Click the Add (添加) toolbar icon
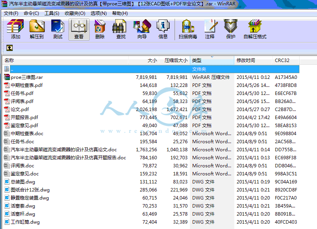The width and height of the screenshot is (317, 229). 15,29
